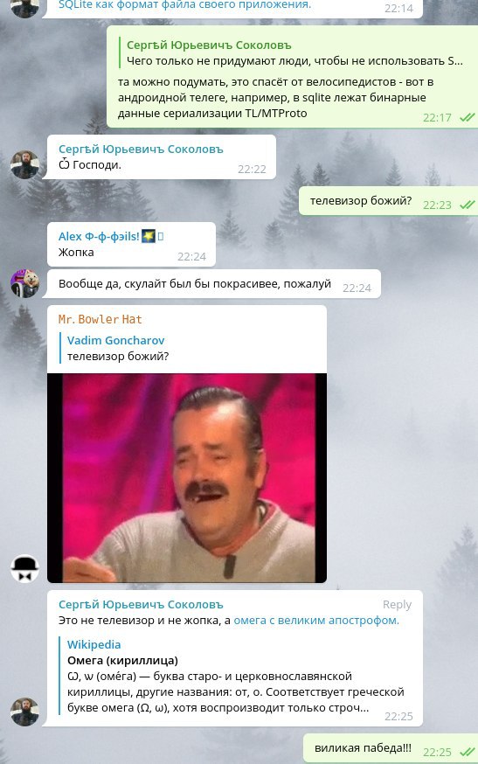Open the Wikipedia link preview title

(x=94, y=644)
